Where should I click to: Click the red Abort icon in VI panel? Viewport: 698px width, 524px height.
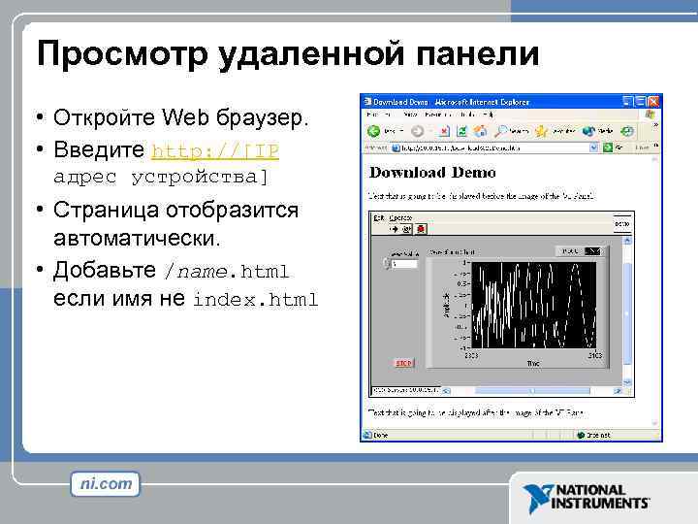click(x=421, y=229)
